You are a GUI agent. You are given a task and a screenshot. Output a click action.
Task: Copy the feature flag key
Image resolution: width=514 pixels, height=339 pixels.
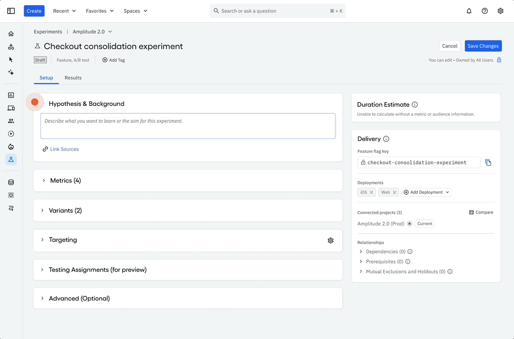tap(488, 162)
